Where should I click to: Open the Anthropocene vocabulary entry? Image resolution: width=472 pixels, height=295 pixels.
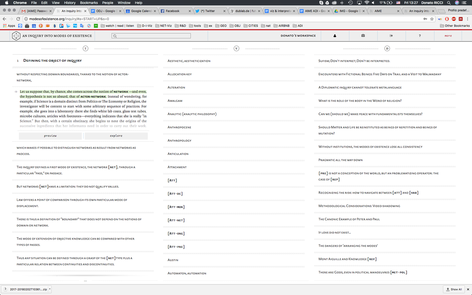pos(179,127)
